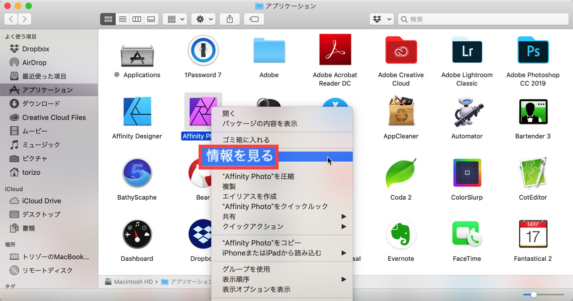Screen dimensions: 573x301
Task: Open the 1Password 7 app icon
Action: click(203, 51)
